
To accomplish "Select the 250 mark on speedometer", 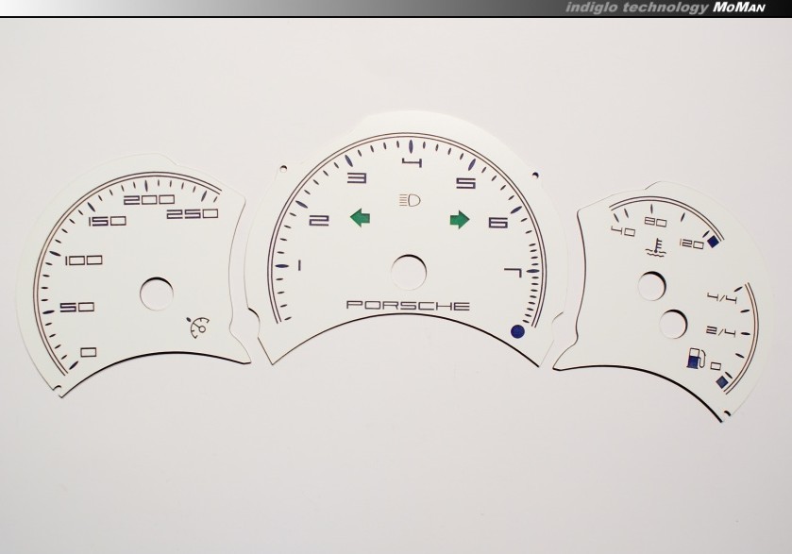I will 192,214.
